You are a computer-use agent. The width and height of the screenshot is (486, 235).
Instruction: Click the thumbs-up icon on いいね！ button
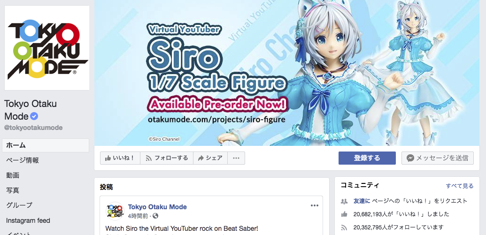coord(108,158)
